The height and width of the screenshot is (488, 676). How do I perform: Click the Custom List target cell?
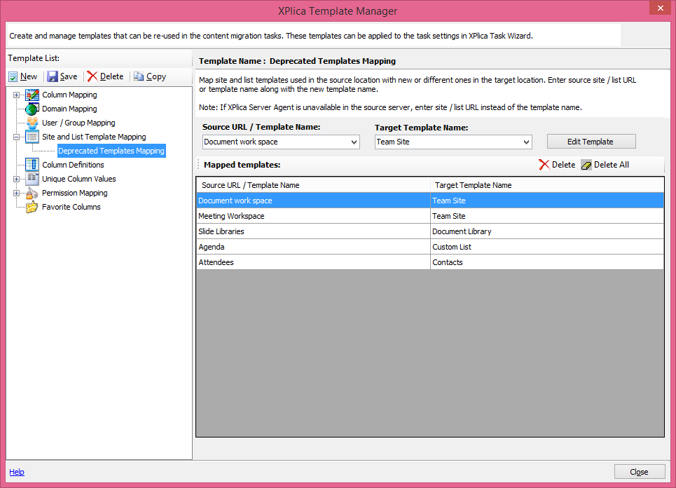point(547,248)
